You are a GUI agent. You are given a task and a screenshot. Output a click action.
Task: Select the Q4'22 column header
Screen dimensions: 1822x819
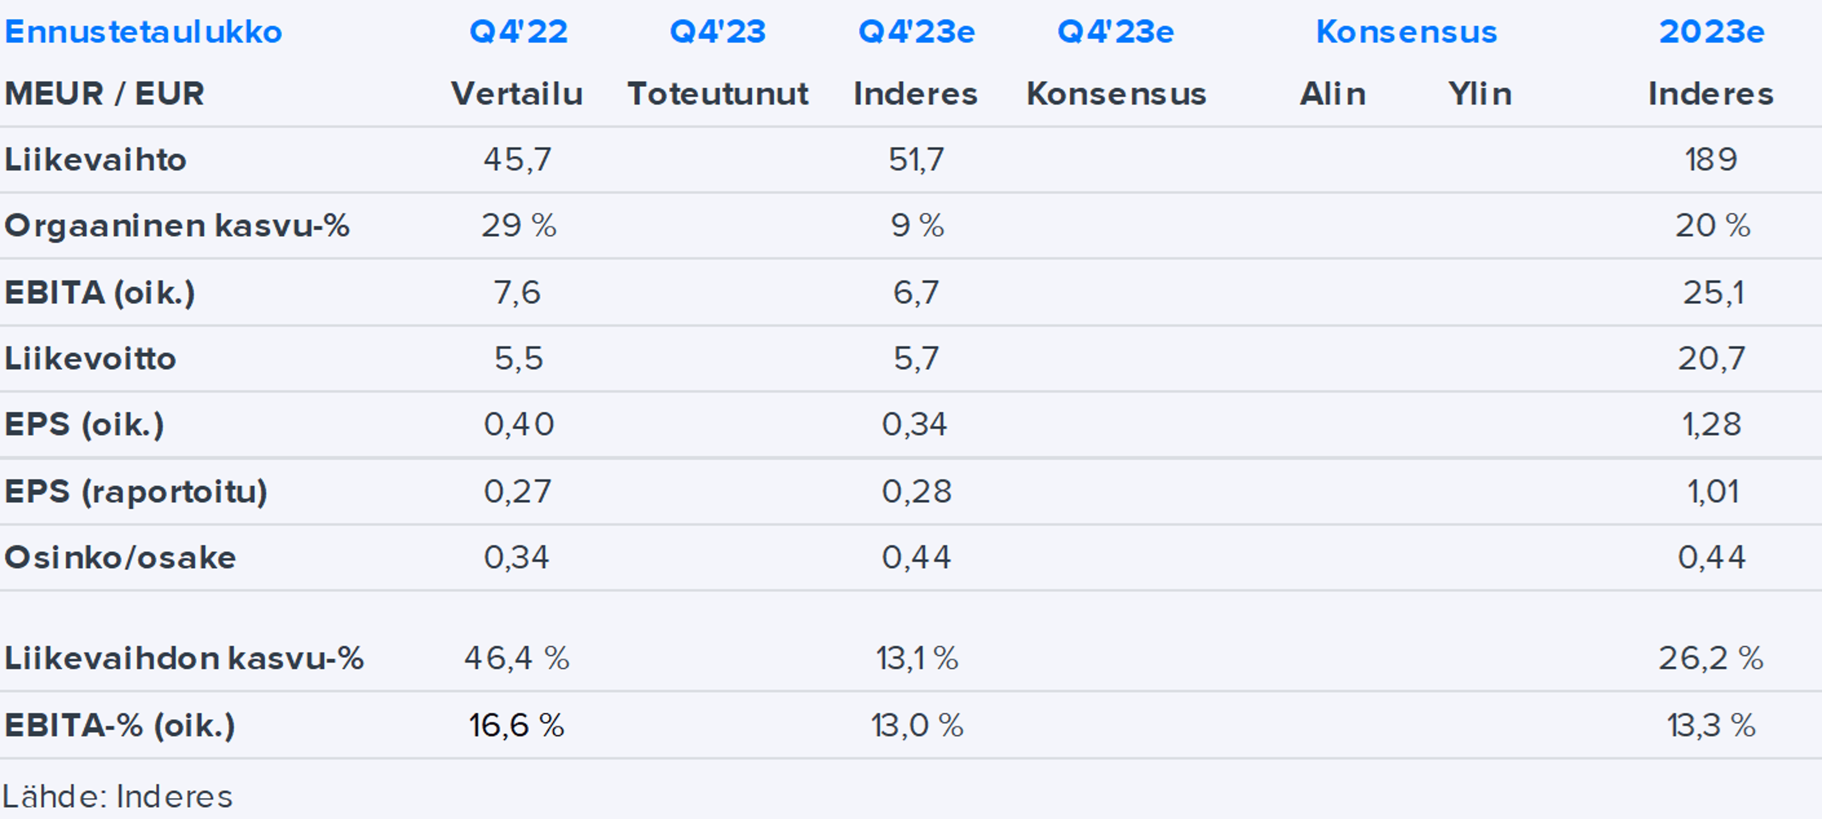click(x=519, y=32)
